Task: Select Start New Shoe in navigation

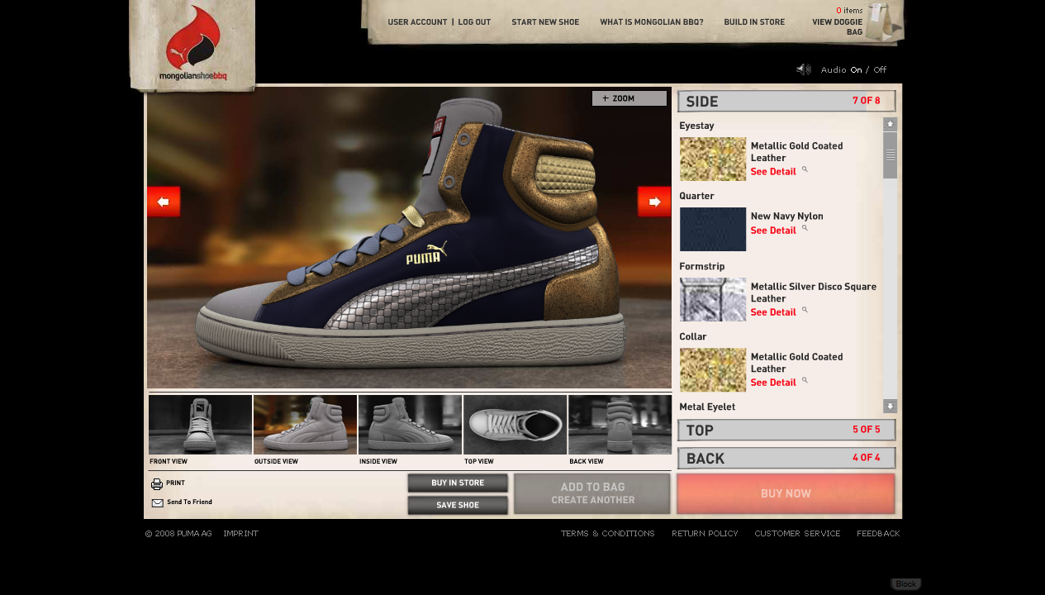Action: click(x=545, y=22)
